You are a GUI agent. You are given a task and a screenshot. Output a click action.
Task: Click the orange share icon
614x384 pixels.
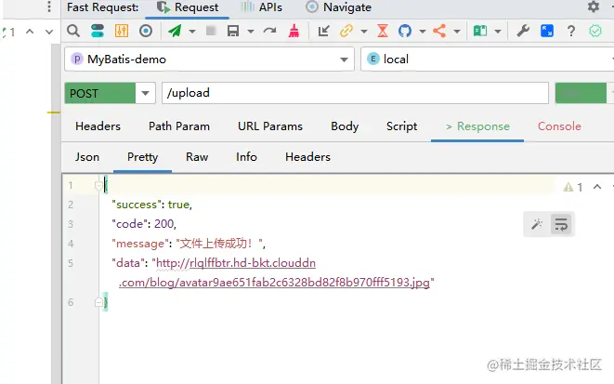pyautogui.click(x=439, y=31)
